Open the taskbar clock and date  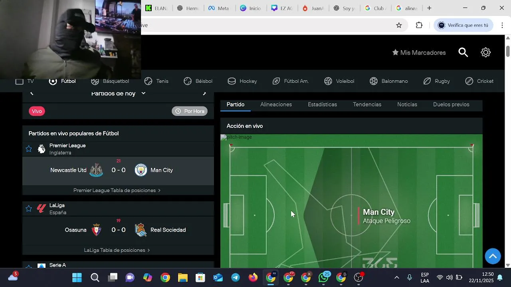pos(481,277)
